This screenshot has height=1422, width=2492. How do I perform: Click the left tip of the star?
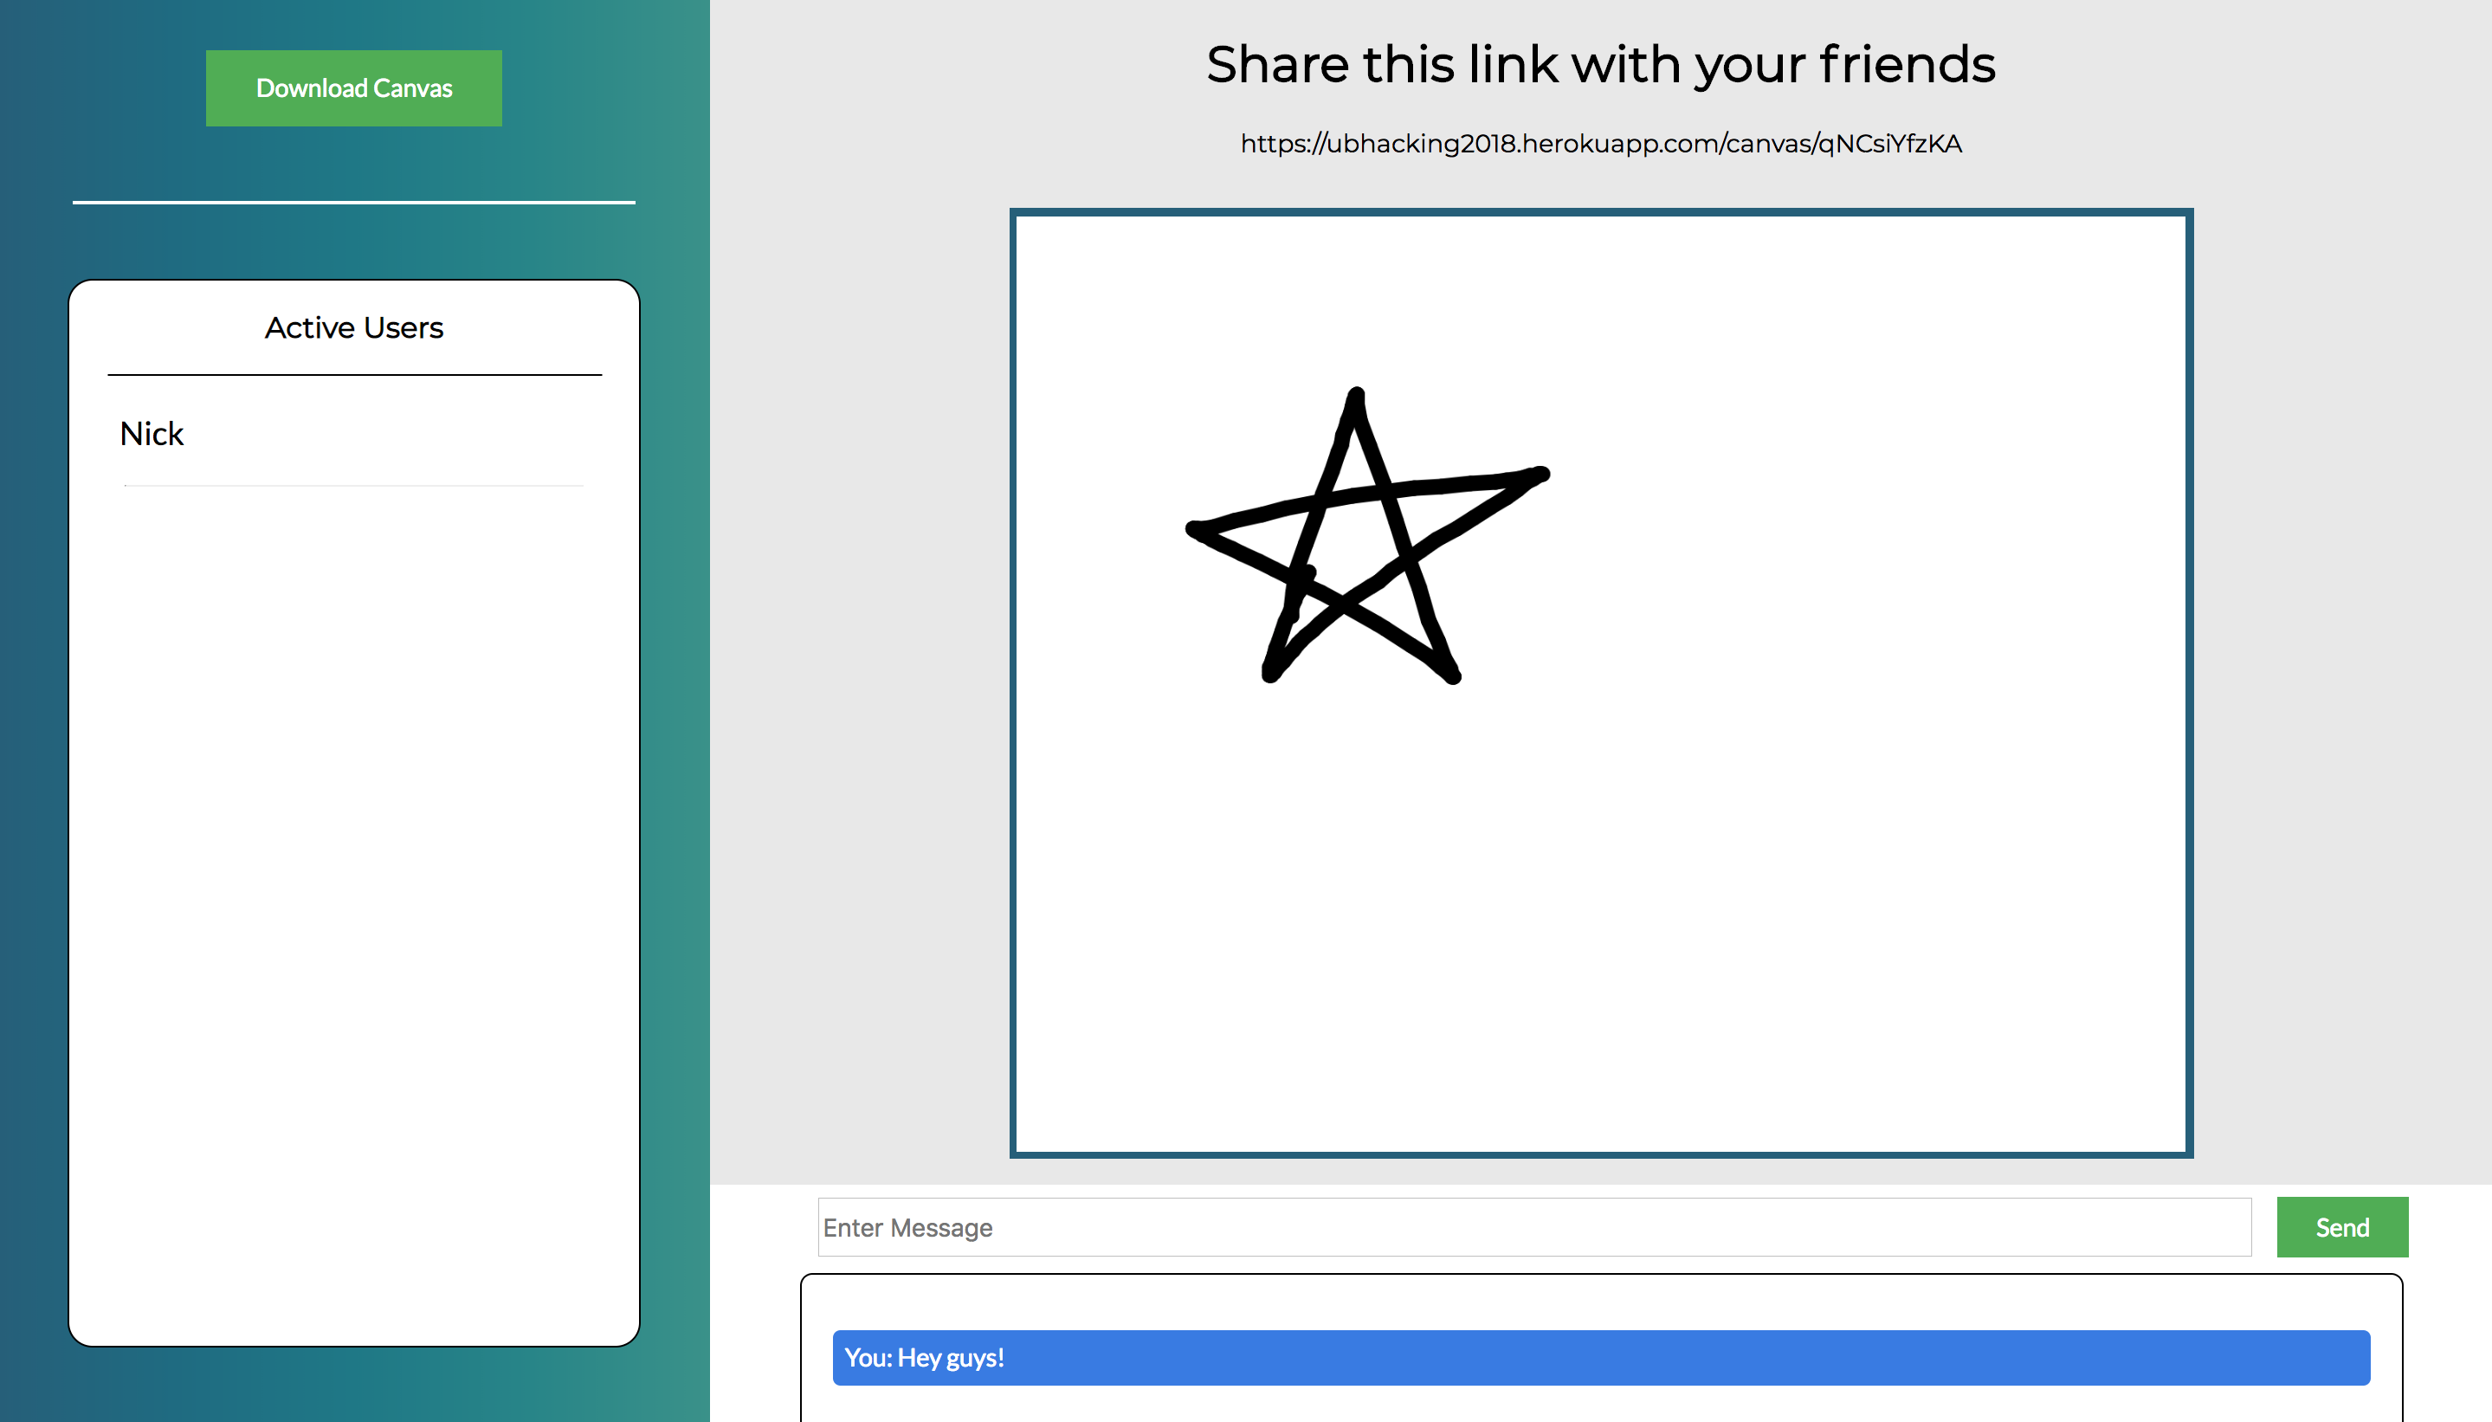coord(1195,529)
